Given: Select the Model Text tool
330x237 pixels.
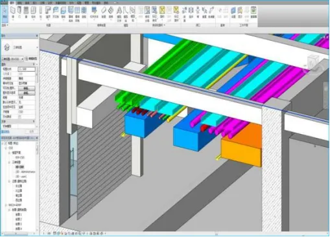Looking at the screenshot, I should tap(119, 14).
